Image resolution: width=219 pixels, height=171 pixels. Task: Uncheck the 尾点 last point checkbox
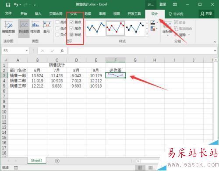click(71, 28)
